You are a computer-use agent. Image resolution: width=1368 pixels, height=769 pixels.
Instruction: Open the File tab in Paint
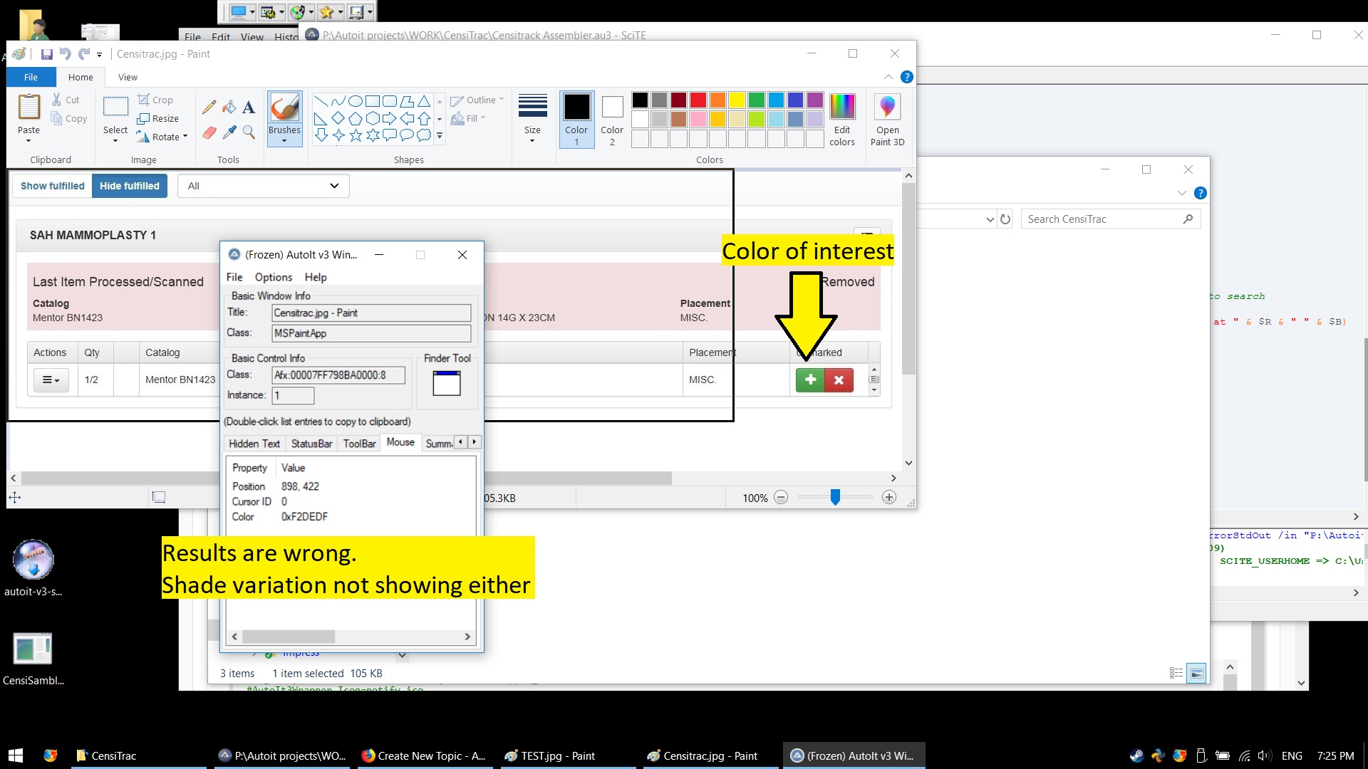tap(31, 77)
